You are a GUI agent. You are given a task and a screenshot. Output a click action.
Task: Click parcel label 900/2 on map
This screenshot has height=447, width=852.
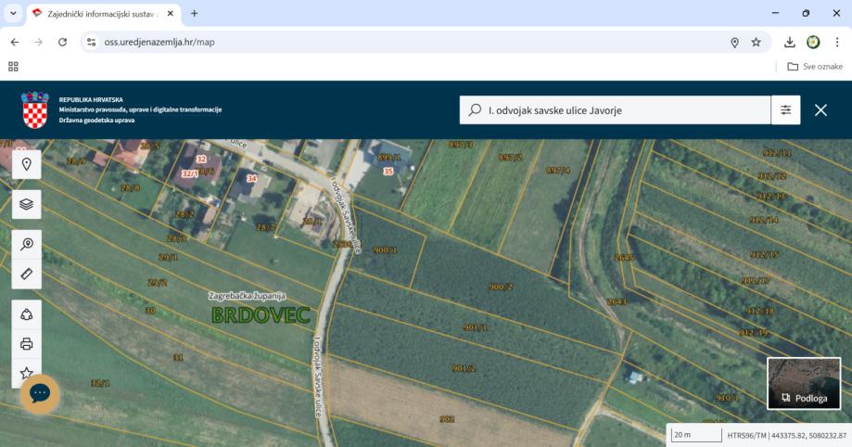point(501,287)
